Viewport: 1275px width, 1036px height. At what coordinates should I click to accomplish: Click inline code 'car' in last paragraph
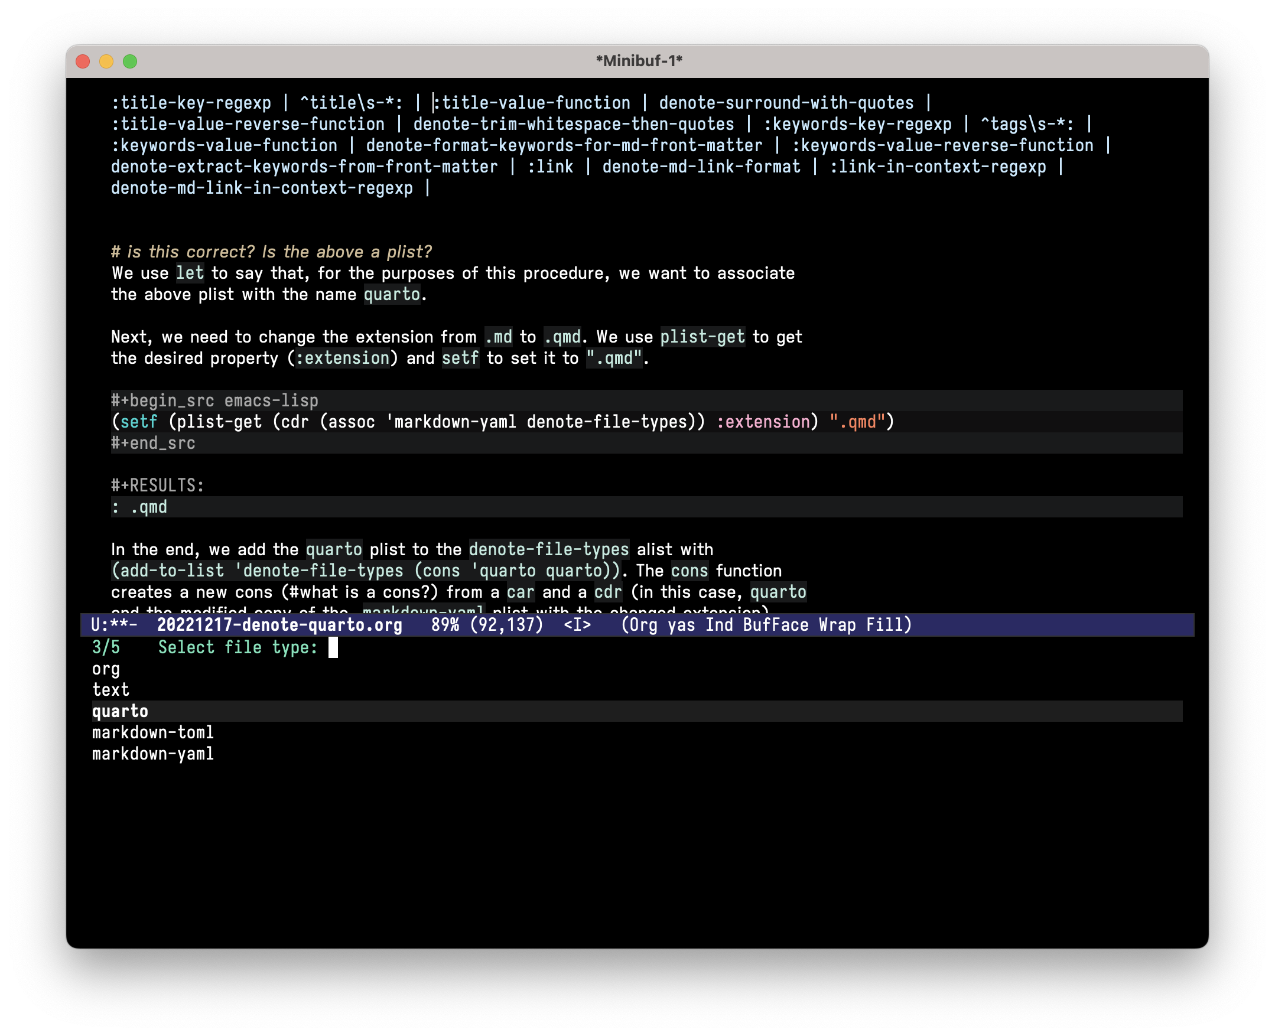pyautogui.click(x=521, y=592)
